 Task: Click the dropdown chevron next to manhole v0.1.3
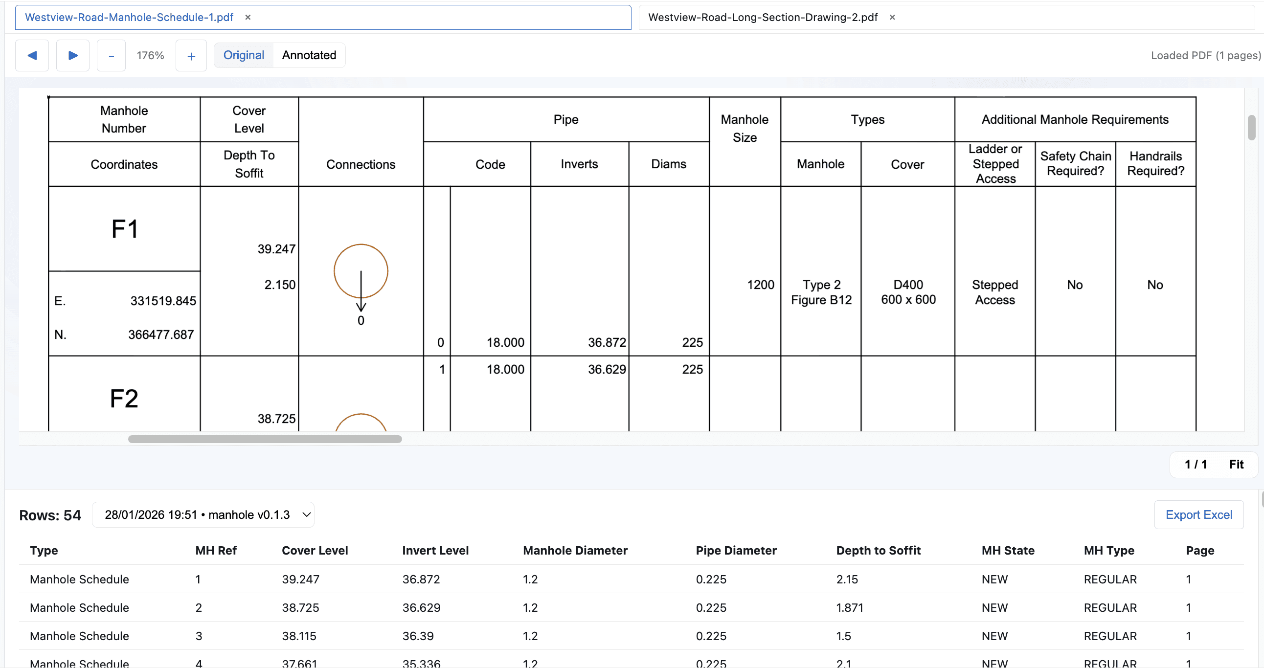pos(307,514)
